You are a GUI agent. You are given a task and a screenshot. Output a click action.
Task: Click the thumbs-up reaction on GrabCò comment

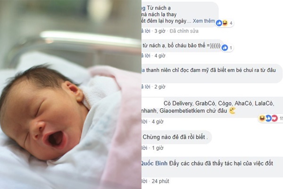coord(268,118)
